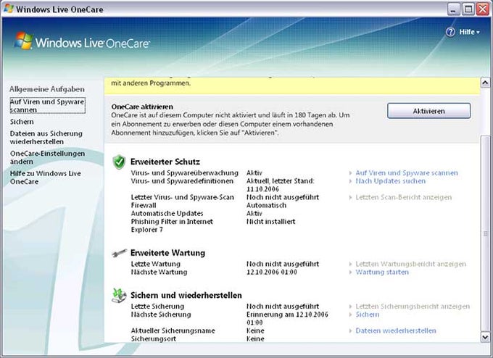The image size is (493, 358).
Task: Click the Sichern und wiederherstellen backup icon
Action: [119, 296]
